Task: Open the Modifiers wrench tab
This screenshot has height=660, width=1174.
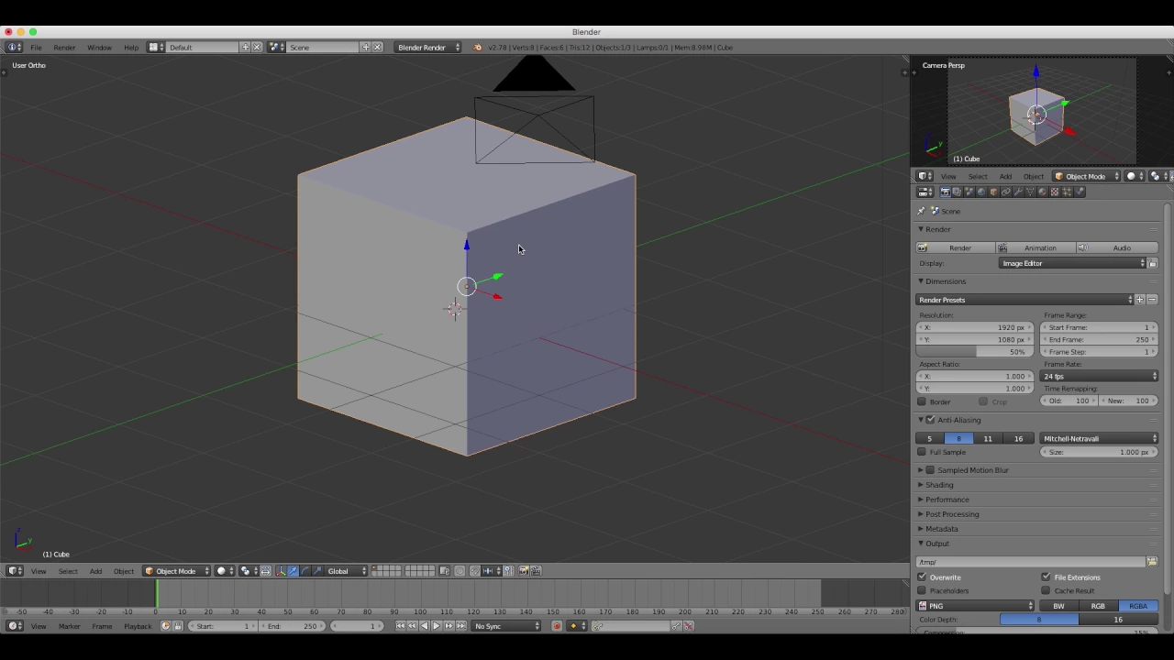Action: (1018, 192)
